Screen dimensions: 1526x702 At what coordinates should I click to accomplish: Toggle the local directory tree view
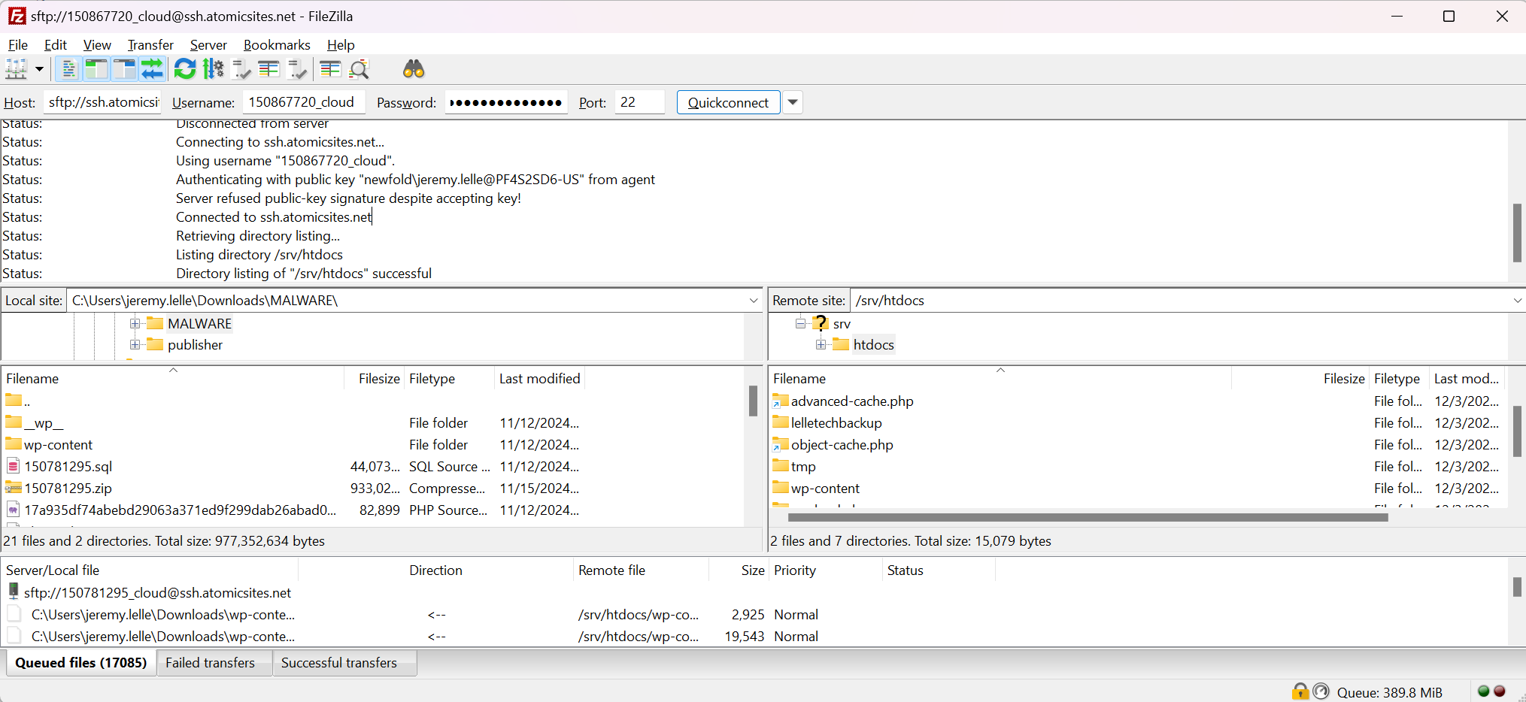tap(96, 69)
